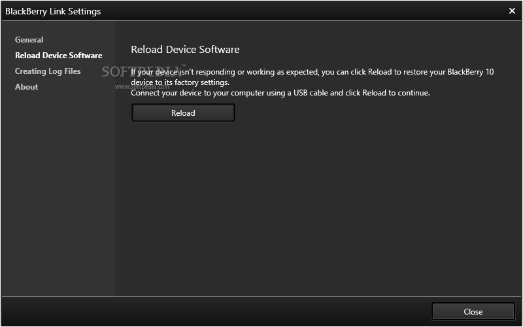Select Reload Device Software in sidebar

point(59,56)
